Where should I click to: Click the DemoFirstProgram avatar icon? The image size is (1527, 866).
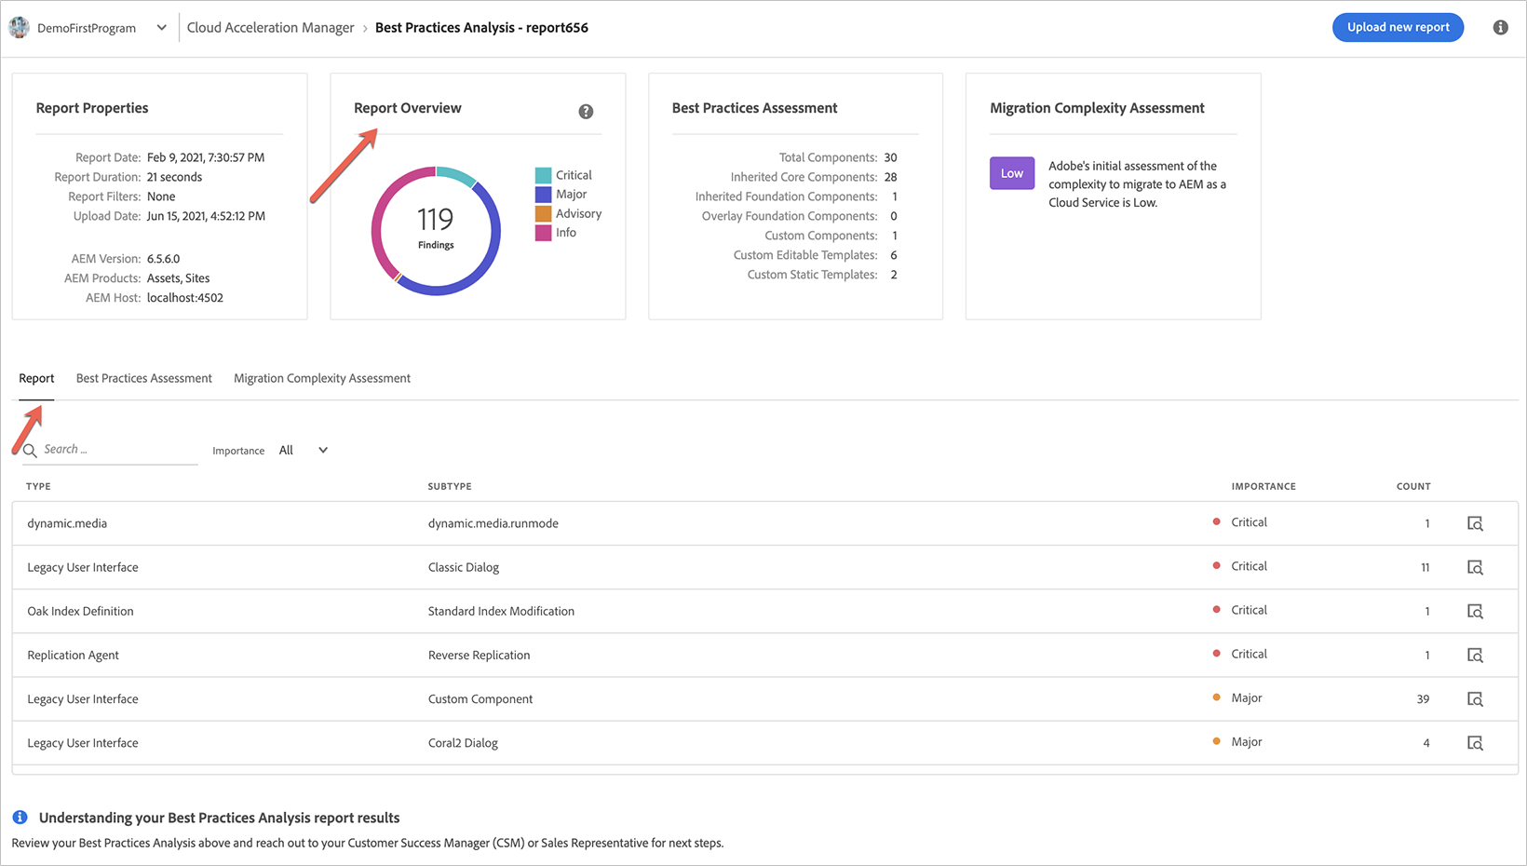(x=19, y=27)
